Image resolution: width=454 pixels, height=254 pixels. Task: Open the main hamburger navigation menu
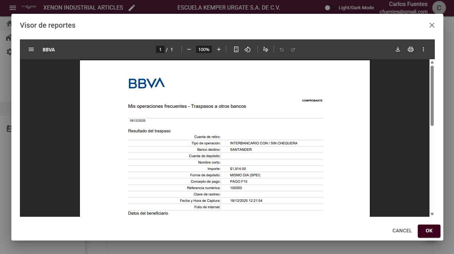(13, 8)
